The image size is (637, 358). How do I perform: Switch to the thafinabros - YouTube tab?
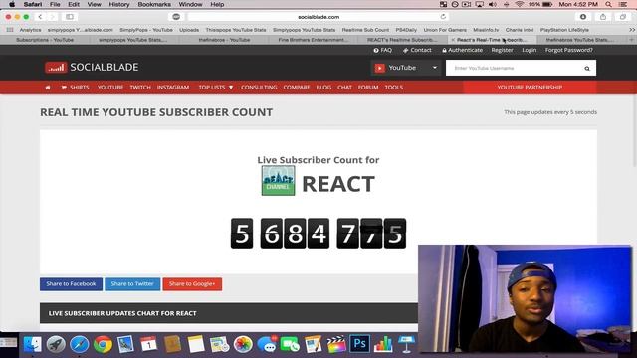pos(224,40)
